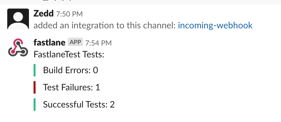Click the fastlane webhook logo icon
This screenshot has width=281, height=122.
point(18,47)
